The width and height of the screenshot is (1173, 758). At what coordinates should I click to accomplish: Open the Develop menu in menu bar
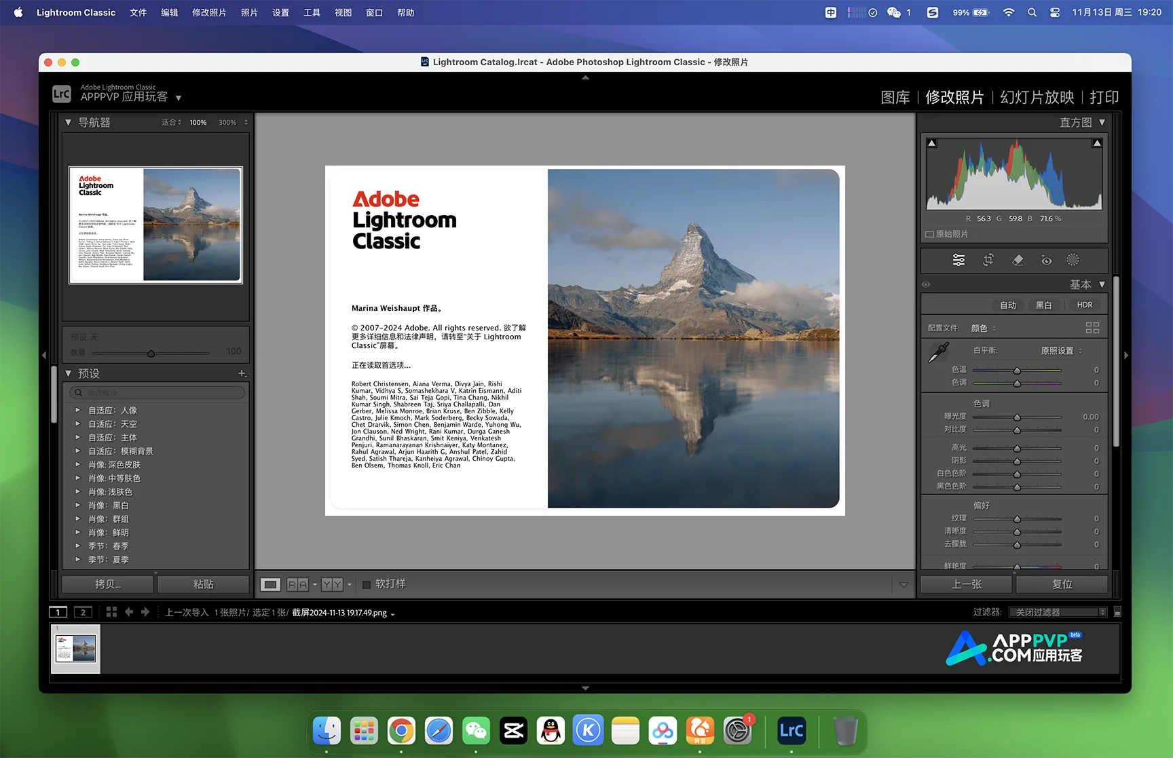click(209, 12)
